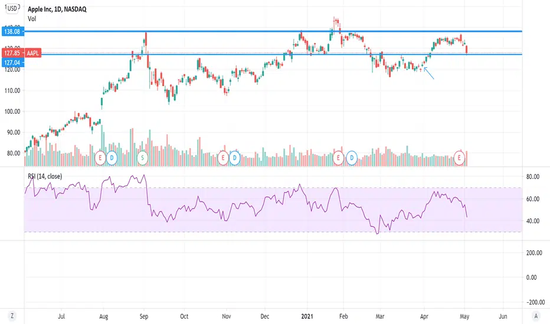Click the Feb label on time axis
The height and width of the screenshot is (324, 550).
point(343,316)
